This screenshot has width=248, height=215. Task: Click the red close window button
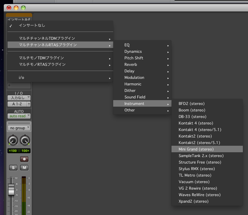click(9, 8)
